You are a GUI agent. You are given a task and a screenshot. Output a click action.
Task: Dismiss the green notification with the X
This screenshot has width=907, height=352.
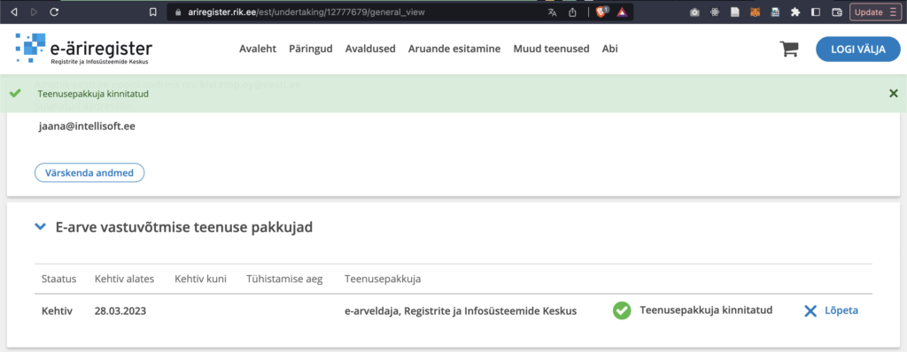[x=893, y=93]
